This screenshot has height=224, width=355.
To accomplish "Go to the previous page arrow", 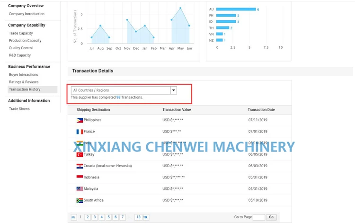I will 73,217.
